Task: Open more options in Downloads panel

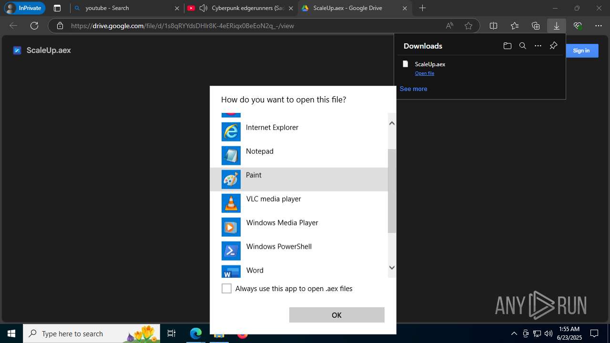Action: click(x=538, y=46)
